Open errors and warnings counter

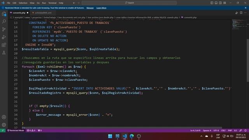pos(31,131)
